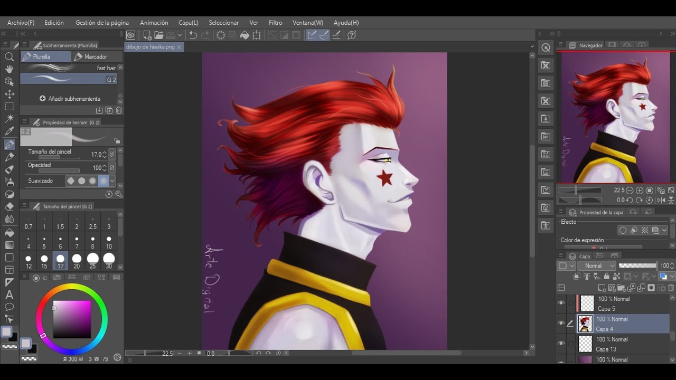
Task: Click the Undo arrow in the command bar
Action: tap(193, 35)
